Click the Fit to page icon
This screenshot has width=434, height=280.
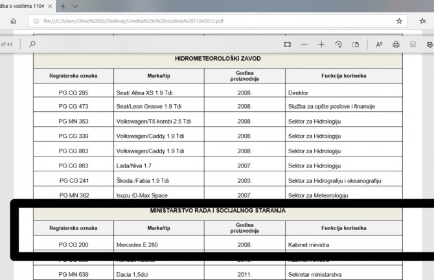(288, 45)
